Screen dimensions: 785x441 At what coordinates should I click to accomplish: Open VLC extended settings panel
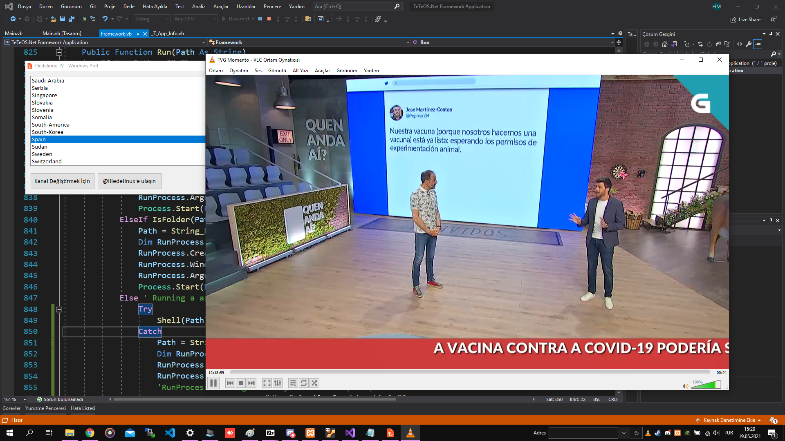278,383
